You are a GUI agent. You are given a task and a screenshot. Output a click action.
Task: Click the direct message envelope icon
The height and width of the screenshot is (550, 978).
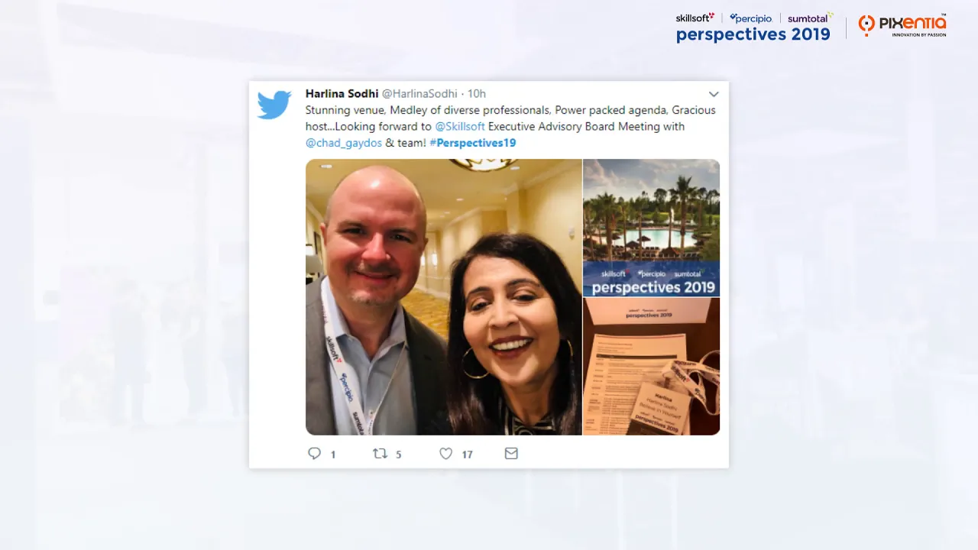511,454
